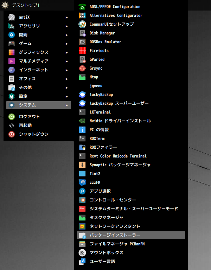Open Rxvt Color Unicode Terminal entry
The width and height of the screenshot is (211, 270).
click(131, 156)
